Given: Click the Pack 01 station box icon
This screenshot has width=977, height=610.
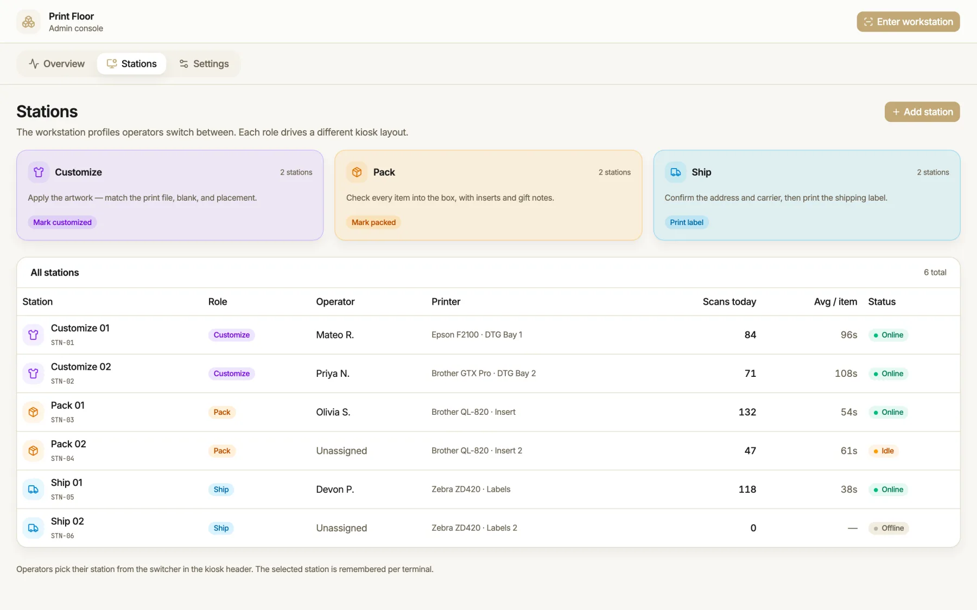Looking at the screenshot, I should pyautogui.click(x=33, y=412).
